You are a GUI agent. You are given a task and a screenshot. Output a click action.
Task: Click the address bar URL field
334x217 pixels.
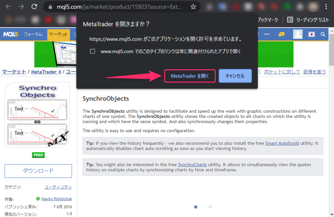(119, 7)
